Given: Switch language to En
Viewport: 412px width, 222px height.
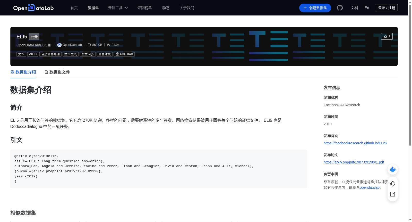Looking at the screenshot, I should [367, 8].
